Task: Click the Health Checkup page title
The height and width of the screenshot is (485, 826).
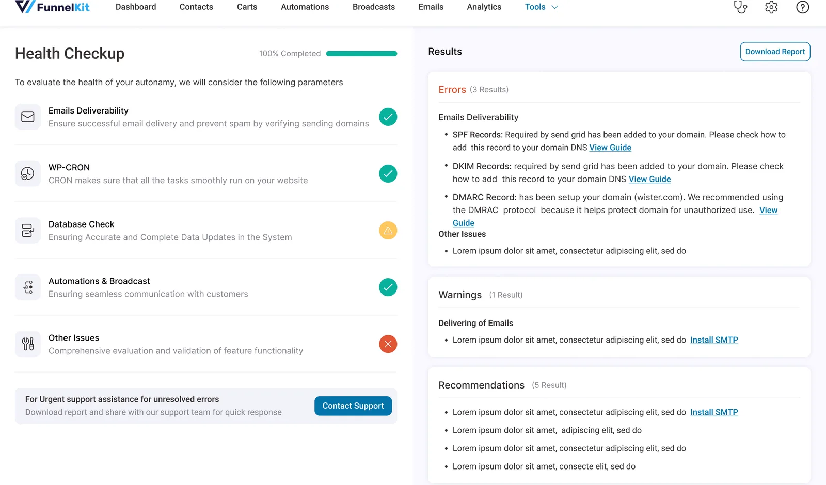Action: tap(70, 54)
